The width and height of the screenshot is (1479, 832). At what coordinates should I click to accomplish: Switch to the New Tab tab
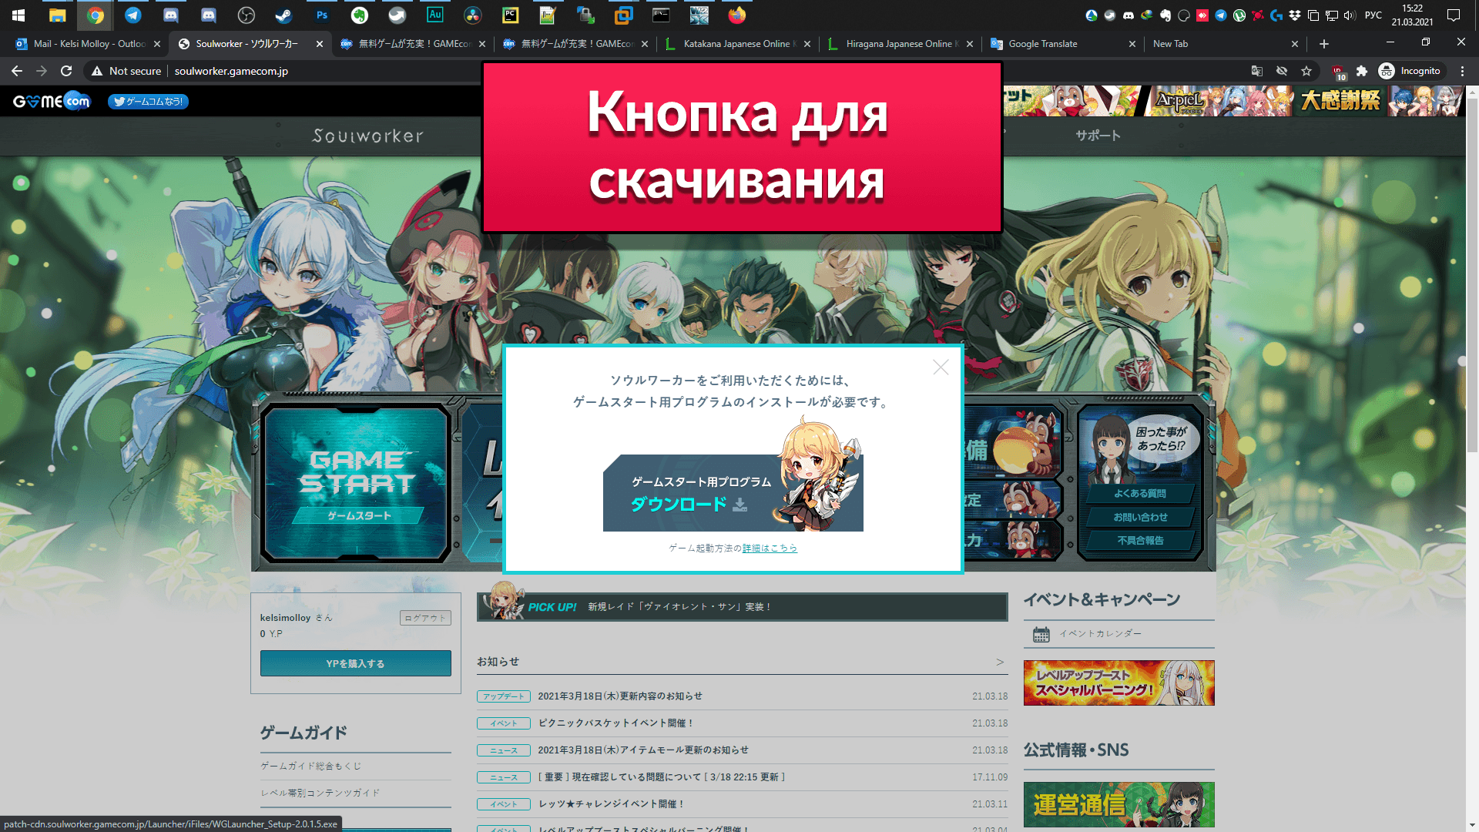1225,44
